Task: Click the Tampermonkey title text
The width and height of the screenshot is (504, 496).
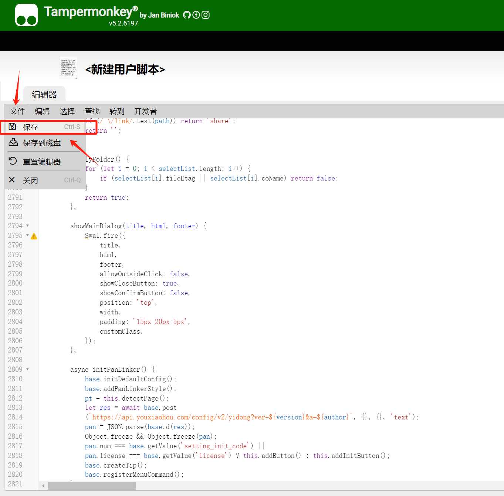Action: tap(91, 12)
